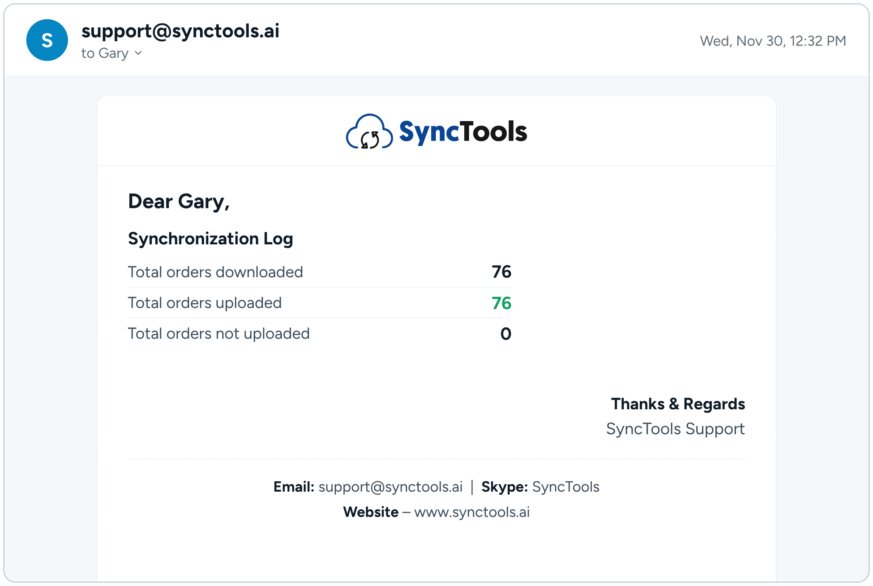This screenshot has height=586, width=873.
Task: Click 'SyncTools Support' signature text
Action: 676,429
